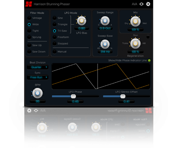The width and height of the screenshot is (177, 148).
Task: Click the BPM knob
Action: pyautogui.click(x=38, y=93)
